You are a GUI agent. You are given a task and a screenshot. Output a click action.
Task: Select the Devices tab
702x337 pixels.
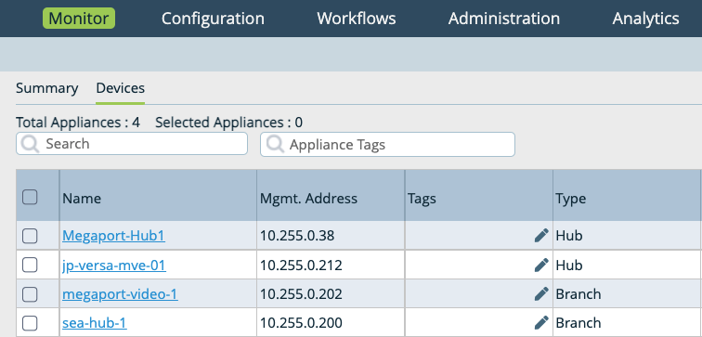point(121,88)
